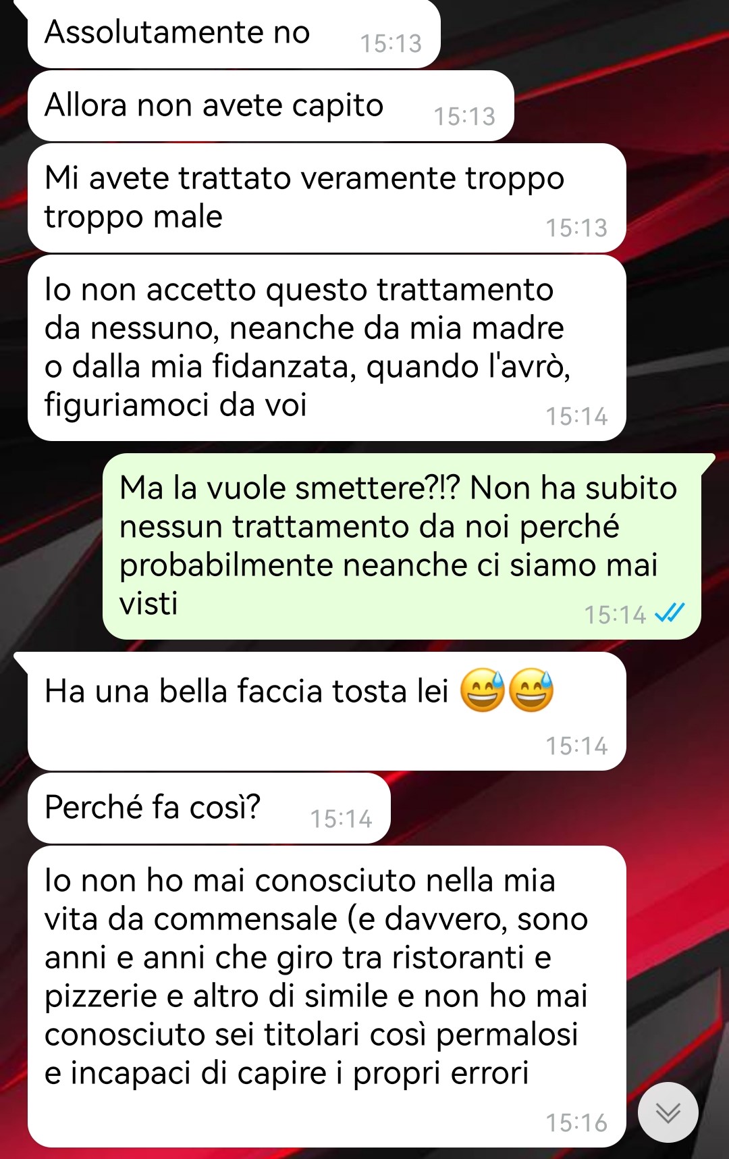Tap the 15:14 time under the emojis
This screenshot has width=729, height=1159.
coord(576,746)
